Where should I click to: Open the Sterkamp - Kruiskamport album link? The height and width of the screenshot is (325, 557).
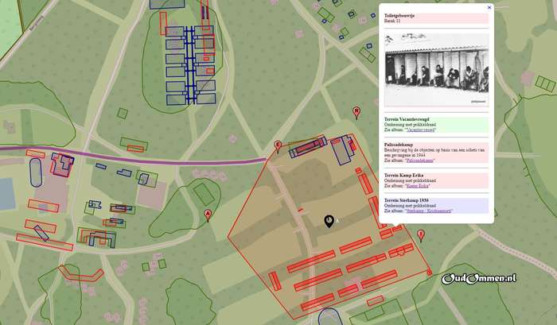[423, 211]
